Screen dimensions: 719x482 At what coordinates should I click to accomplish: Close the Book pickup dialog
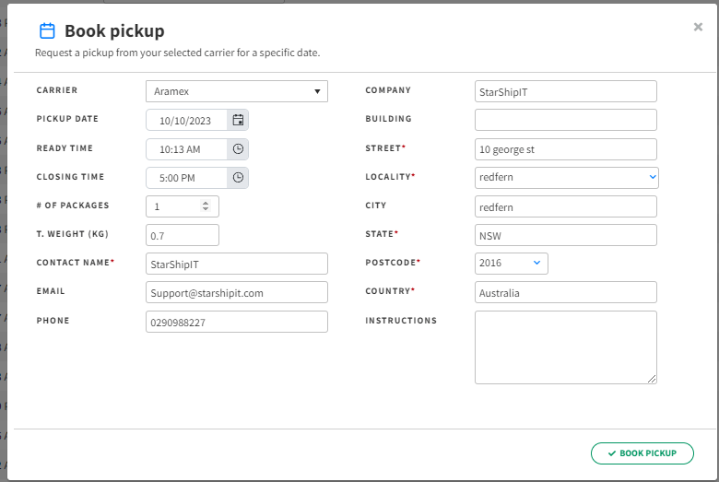(698, 27)
